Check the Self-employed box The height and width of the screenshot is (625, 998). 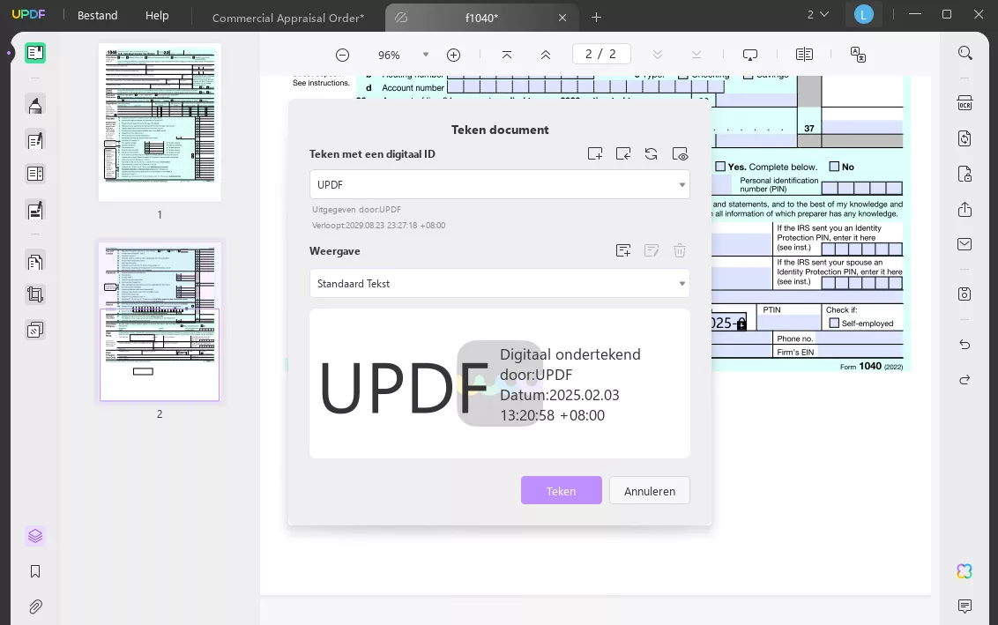tap(834, 324)
